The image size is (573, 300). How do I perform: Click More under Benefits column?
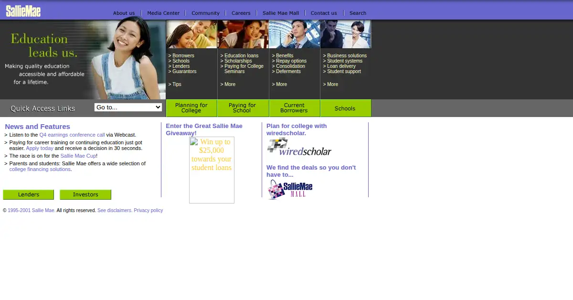click(x=282, y=85)
